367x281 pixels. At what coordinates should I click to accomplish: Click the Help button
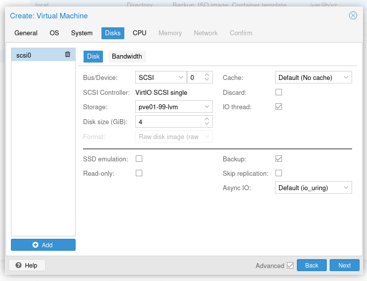click(x=27, y=265)
